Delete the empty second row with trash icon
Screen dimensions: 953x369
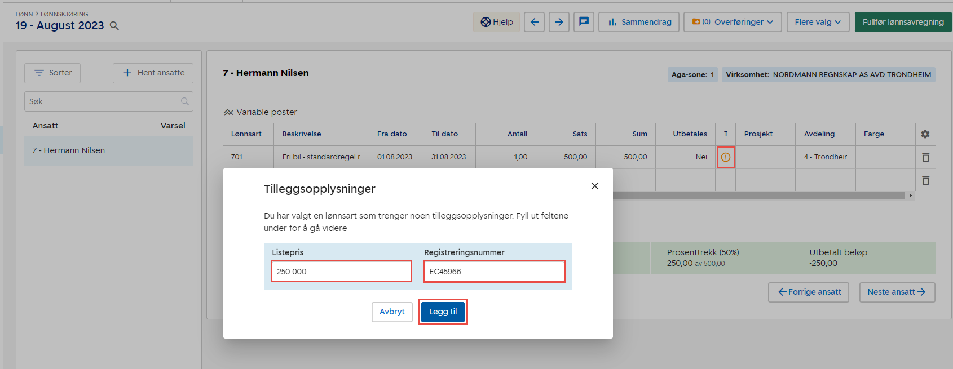[925, 180]
